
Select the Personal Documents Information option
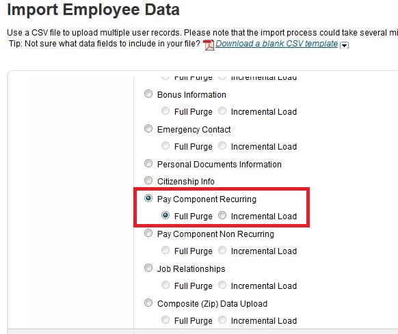[x=148, y=163]
